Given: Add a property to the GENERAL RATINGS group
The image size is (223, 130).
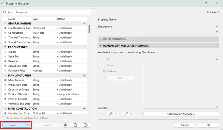Looking at the screenshot, I should pyautogui.click(x=84, y=23).
